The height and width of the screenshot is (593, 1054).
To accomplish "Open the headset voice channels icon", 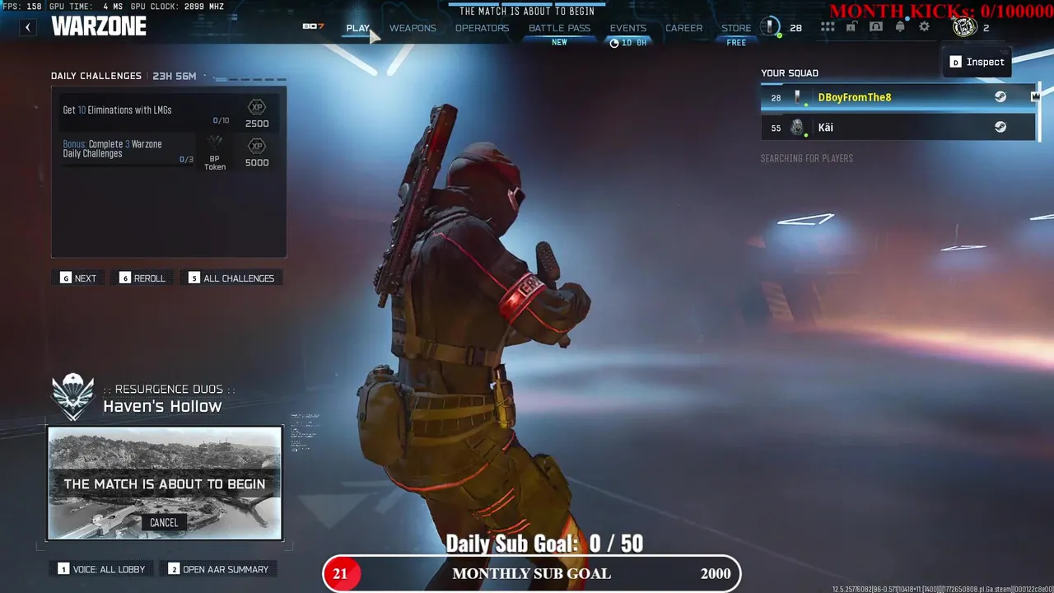I will tap(876, 27).
